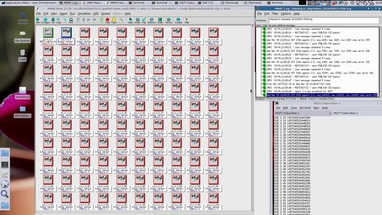The width and height of the screenshot is (382, 215).
Task: Click the web browser globe dock icon
Action: point(5,184)
